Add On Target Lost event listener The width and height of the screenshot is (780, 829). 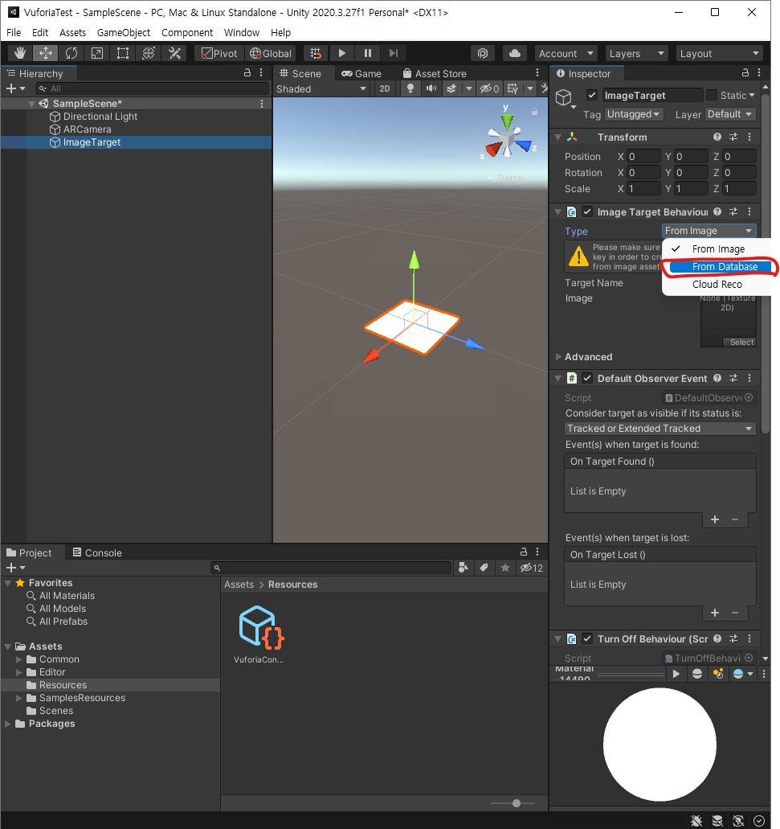(x=714, y=613)
